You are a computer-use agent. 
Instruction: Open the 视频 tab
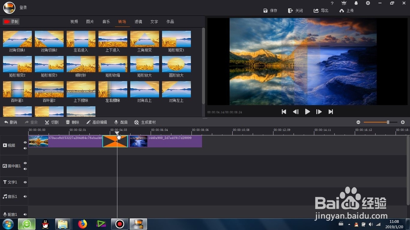74,22
